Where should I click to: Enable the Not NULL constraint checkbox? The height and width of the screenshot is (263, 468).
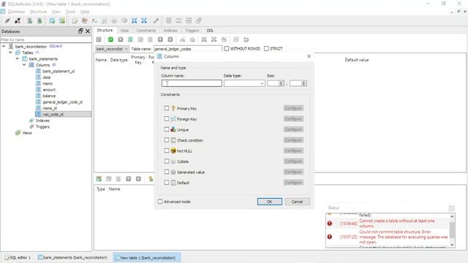click(167, 150)
